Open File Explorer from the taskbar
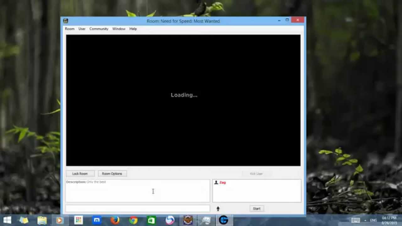Viewport: 402px width, 226px height. coord(42,220)
